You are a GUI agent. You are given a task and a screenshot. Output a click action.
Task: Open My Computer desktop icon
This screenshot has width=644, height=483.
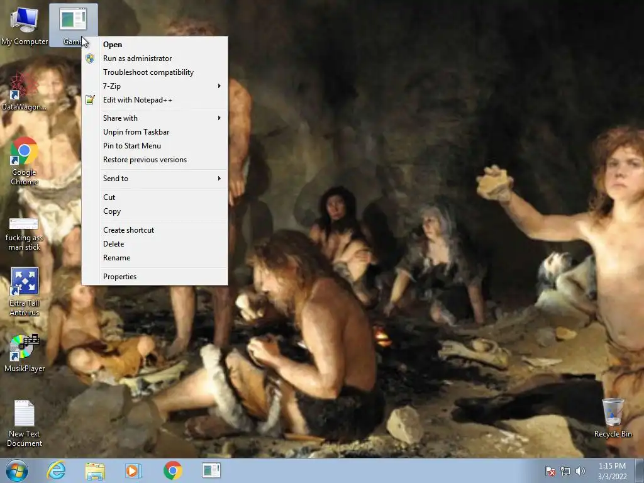pyautogui.click(x=25, y=25)
